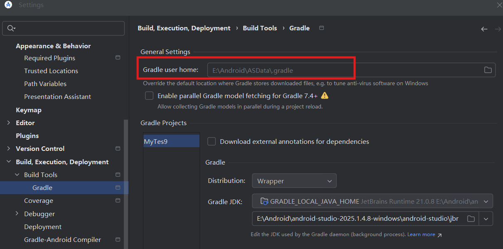Collapse the Build Tools node

coord(17,175)
